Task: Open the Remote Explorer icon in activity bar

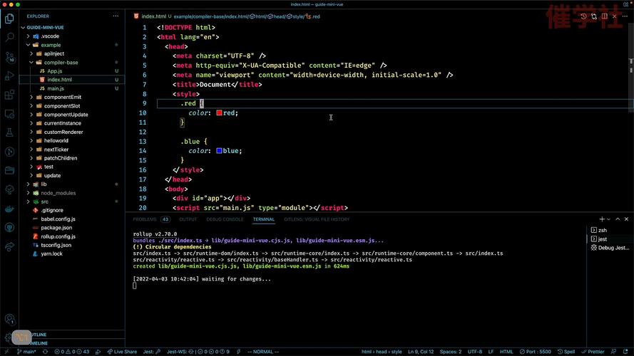Action: (9, 114)
